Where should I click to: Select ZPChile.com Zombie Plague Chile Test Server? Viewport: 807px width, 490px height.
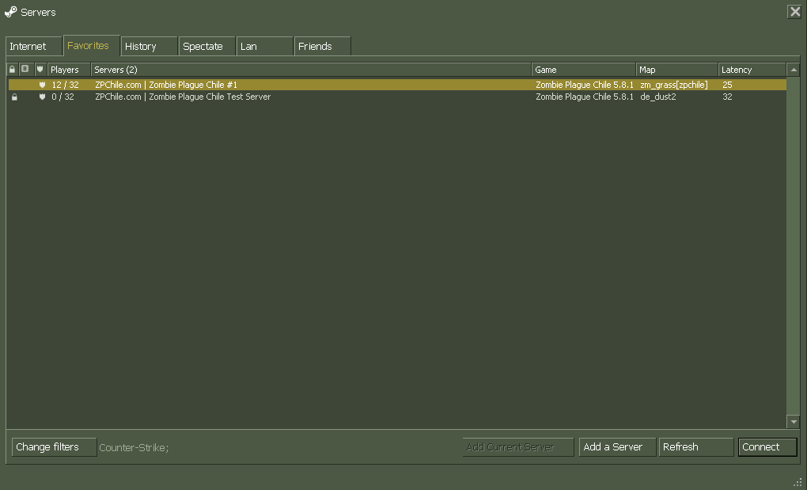pyautogui.click(x=397, y=97)
